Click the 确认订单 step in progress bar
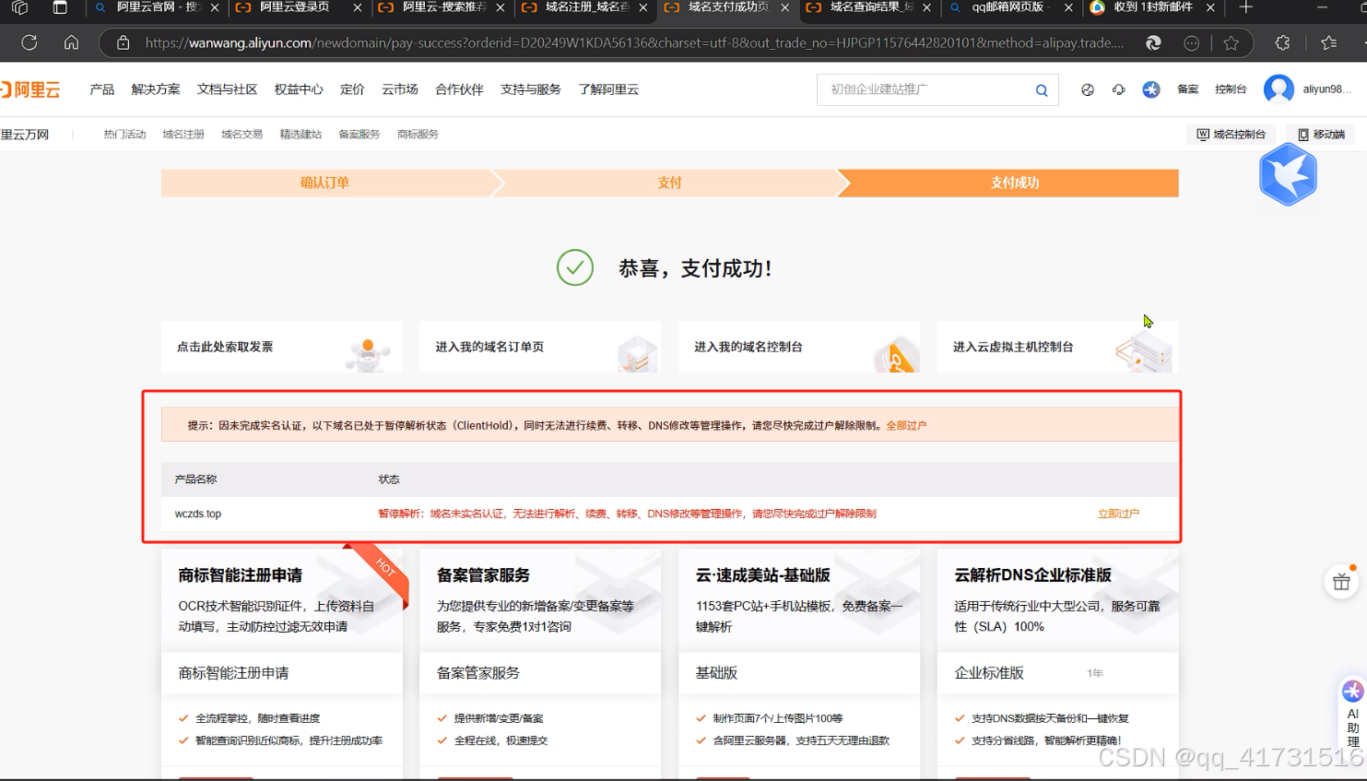Screen dimensions: 1367x781 click(325, 183)
